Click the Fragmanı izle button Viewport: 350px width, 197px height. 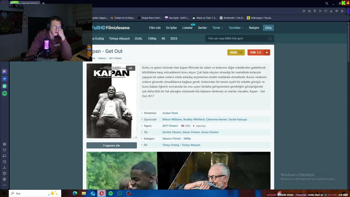click(112, 145)
